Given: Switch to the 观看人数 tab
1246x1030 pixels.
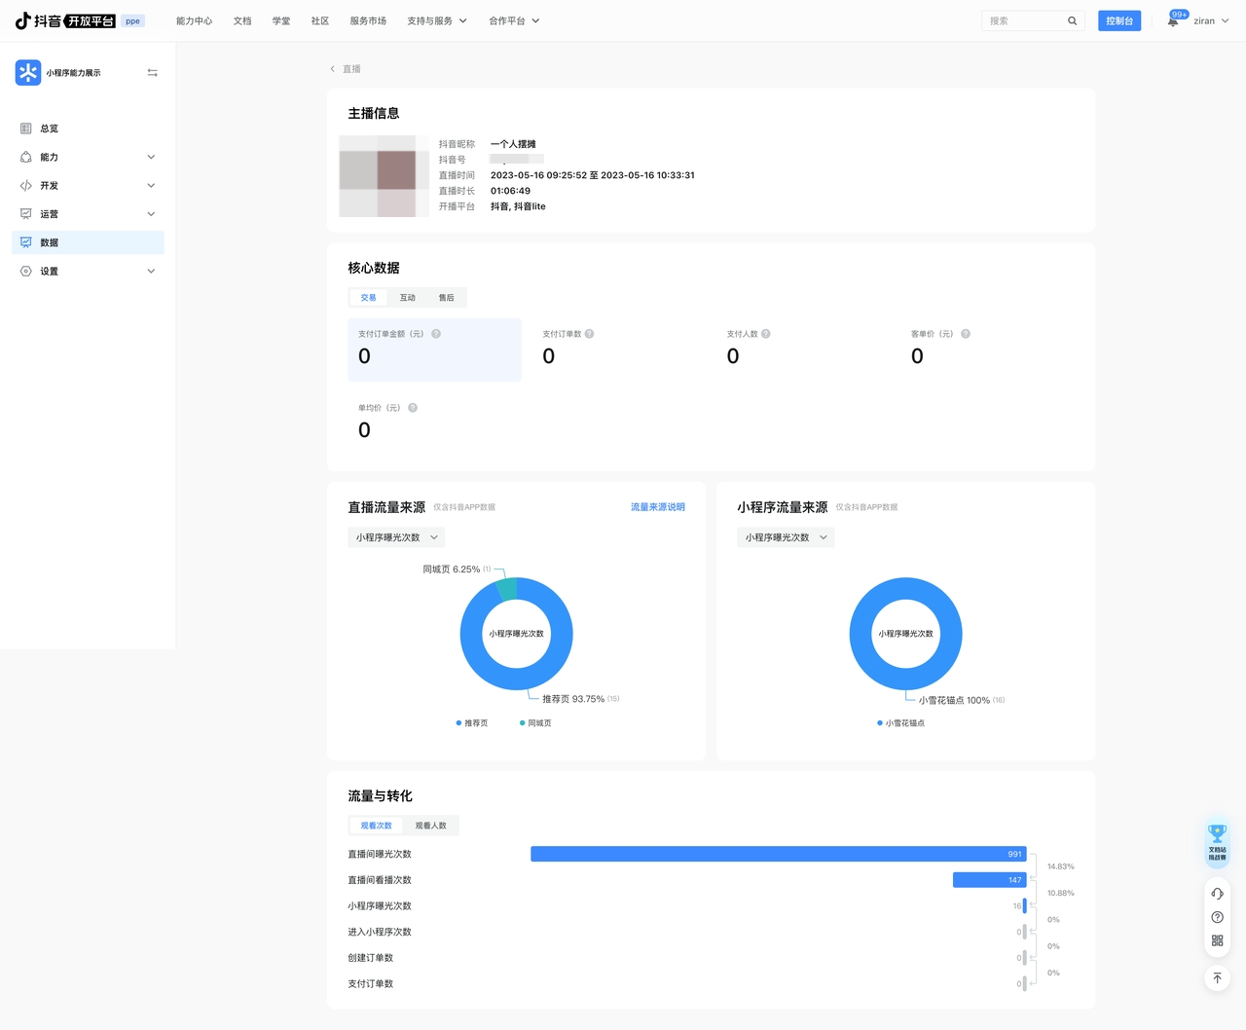Looking at the screenshot, I should (430, 826).
